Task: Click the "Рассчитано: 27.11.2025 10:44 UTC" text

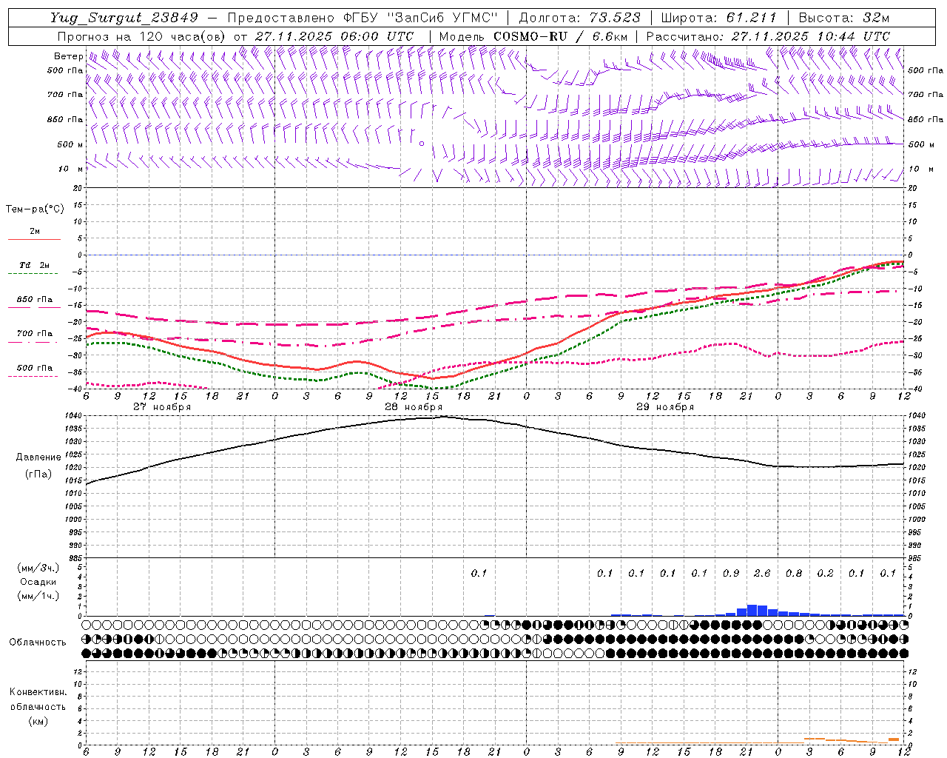Action: pos(768,36)
